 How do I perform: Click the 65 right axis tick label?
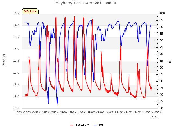[161, 61]
